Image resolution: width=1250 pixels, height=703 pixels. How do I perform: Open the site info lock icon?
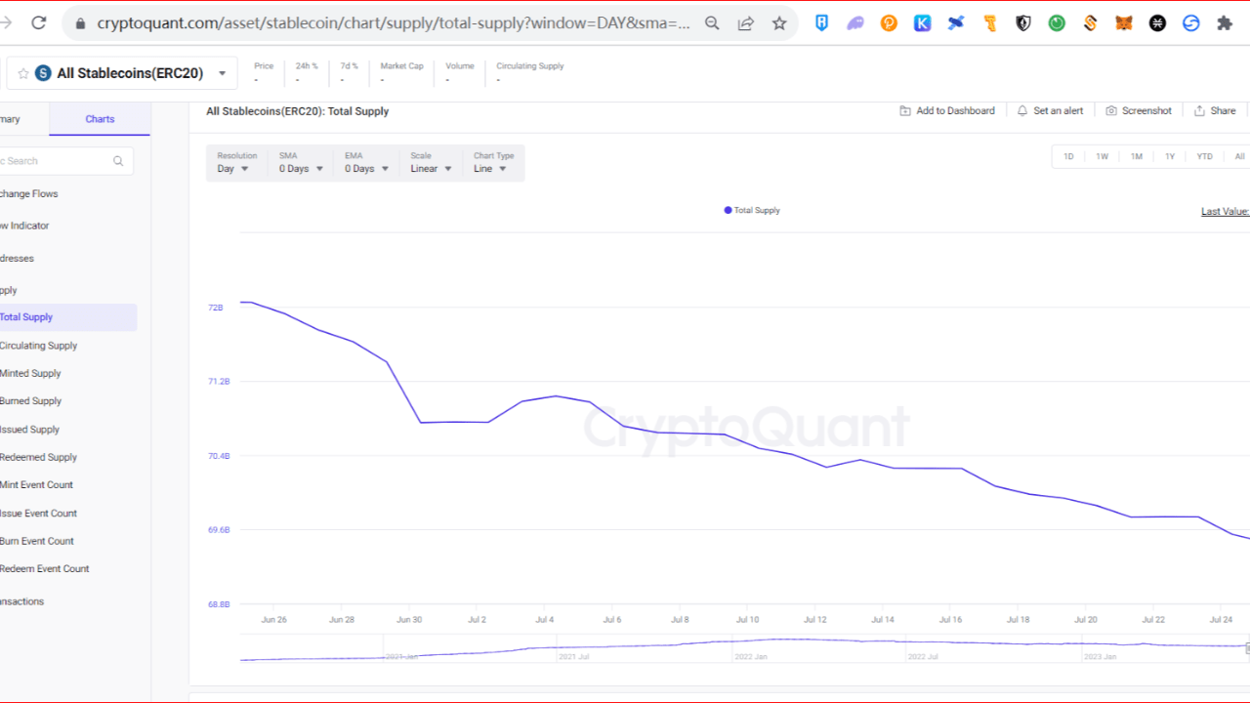click(x=79, y=22)
